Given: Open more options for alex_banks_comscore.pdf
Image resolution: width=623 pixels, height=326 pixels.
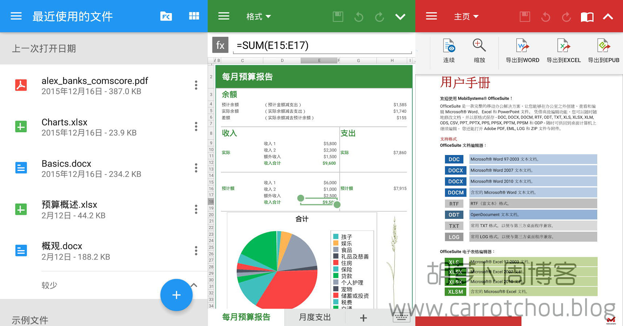Looking at the screenshot, I should click(x=196, y=85).
